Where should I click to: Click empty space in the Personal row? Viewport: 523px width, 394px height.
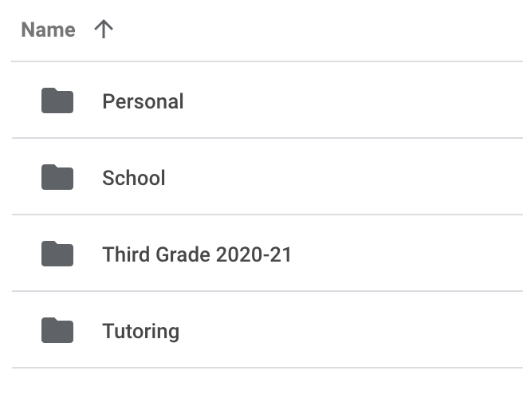tap(359, 101)
